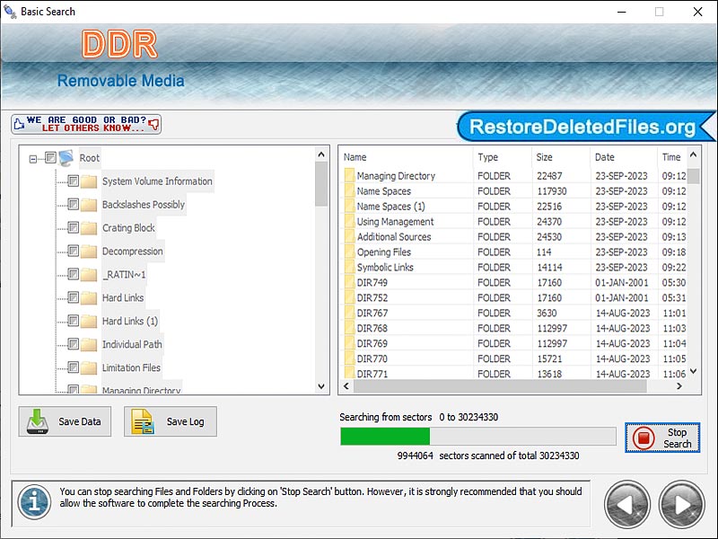The width and height of the screenshot is (718, 539).
Task: Click the folder icon beside Managing Directory entry
Action: coord(351,175)
